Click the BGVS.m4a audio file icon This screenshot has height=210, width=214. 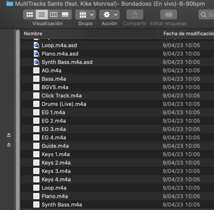tap(36, 87)
